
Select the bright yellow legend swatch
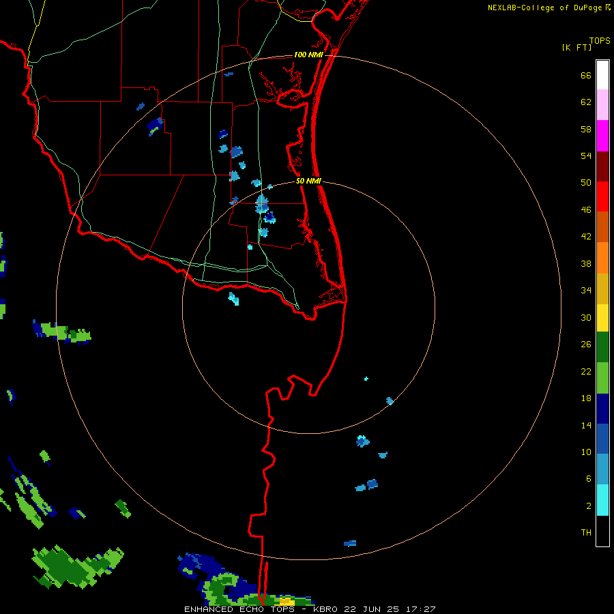(602, 318)
